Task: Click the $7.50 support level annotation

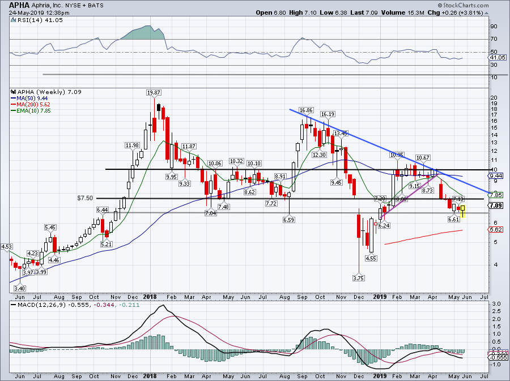Action: [x=85, y=198]
